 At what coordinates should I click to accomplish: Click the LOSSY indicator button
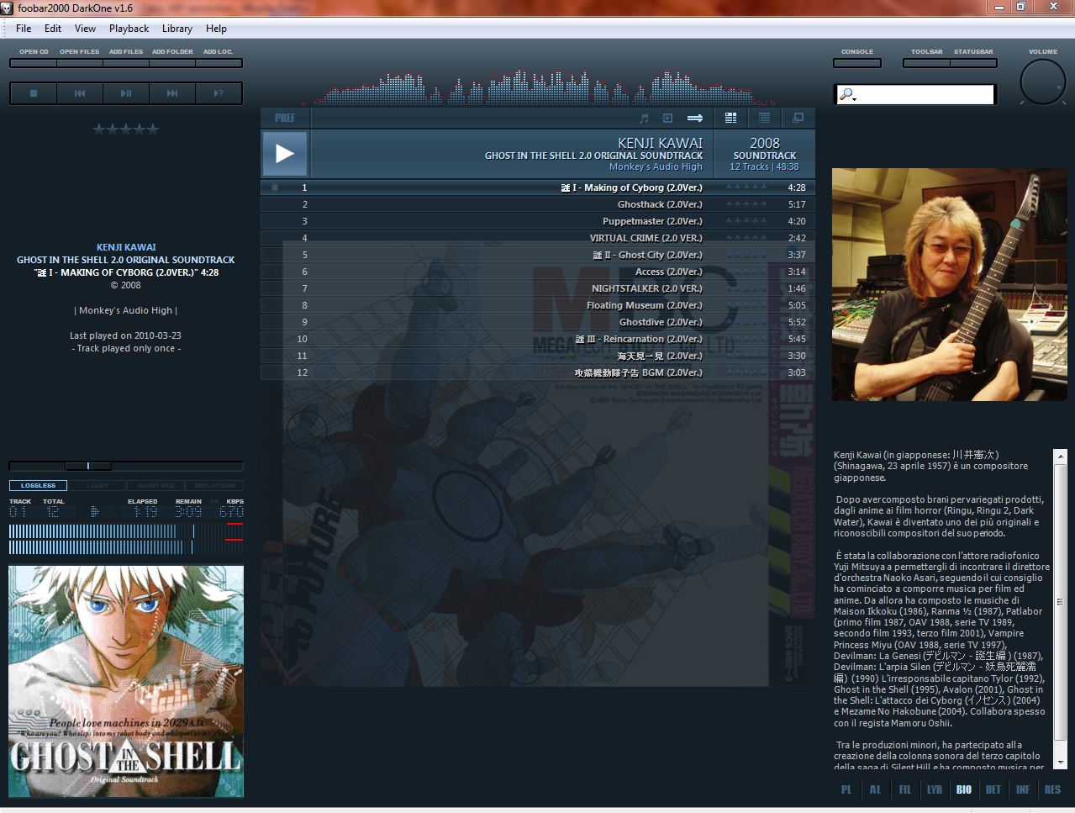[97, 485]
